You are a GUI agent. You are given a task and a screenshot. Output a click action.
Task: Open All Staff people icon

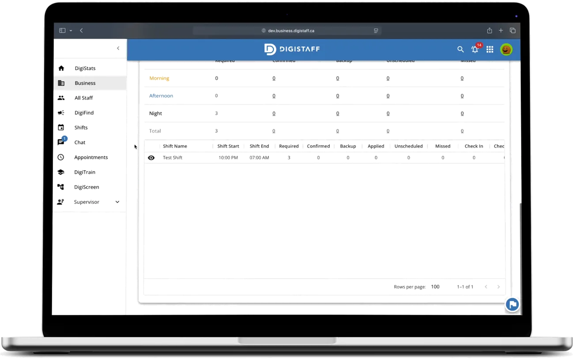[x=61, y=98]
